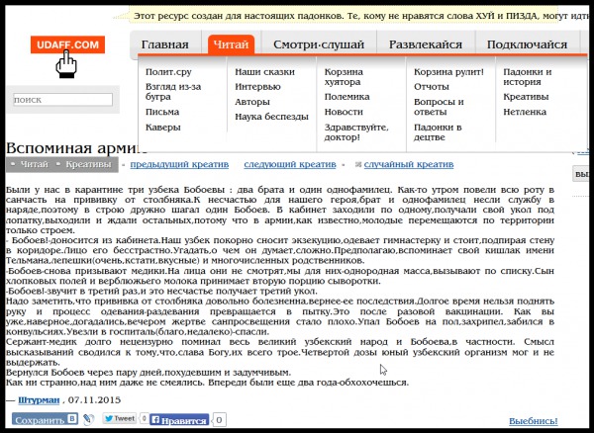The image size is (594, 433).
Task: Go to следующий креатив
Action: [x=290, y=164]
